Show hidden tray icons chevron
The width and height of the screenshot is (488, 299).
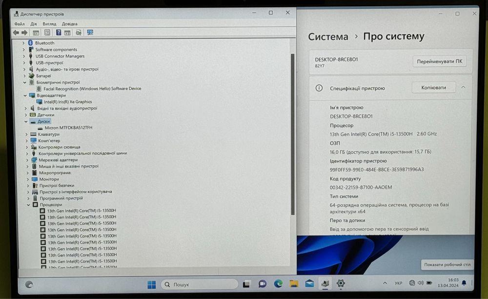click(x=385, y=283)
